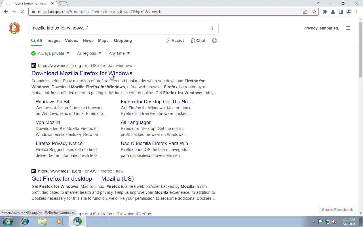Click the DuckDuckGo duck logo
The height and width of the screenshot is (227, 363).
[14, 28]
